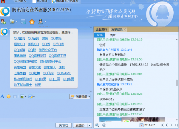This screenshot has height=129, width=179.
Task: Click the message text 80044012
Action: tap(107, 99)
